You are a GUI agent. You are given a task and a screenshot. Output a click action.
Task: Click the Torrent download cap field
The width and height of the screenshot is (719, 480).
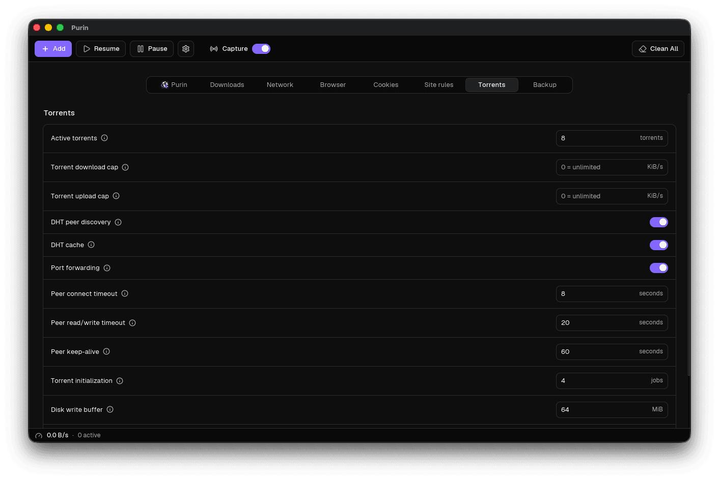point(612,167)
